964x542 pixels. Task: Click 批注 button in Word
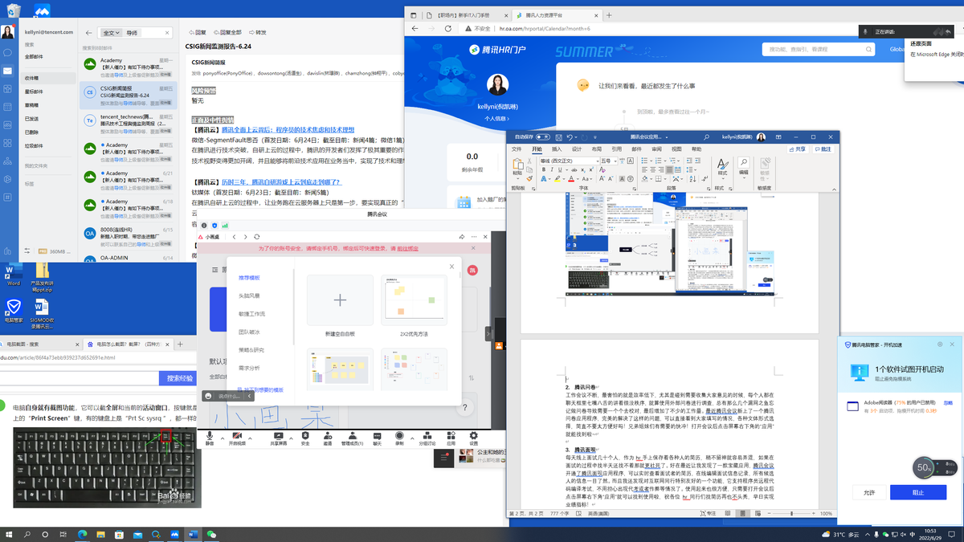pos(823,149)
